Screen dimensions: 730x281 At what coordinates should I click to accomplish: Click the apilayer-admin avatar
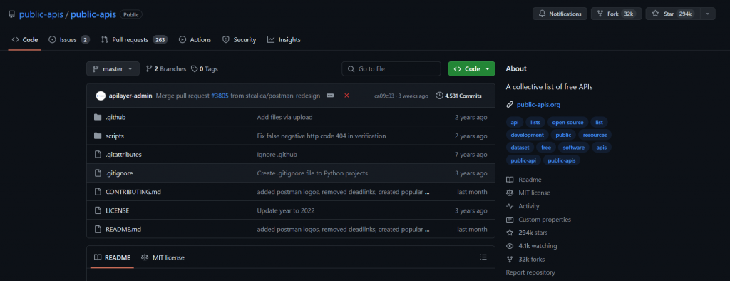(101, 96)
